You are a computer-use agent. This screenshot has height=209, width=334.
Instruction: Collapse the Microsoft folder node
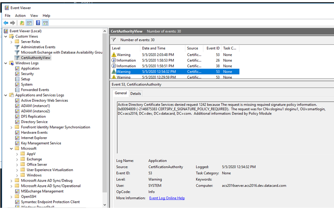pos(11,149)
